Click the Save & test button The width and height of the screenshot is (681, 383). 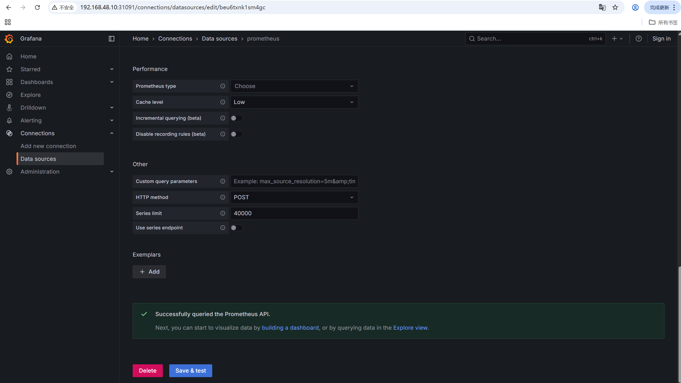coord(191,371)
